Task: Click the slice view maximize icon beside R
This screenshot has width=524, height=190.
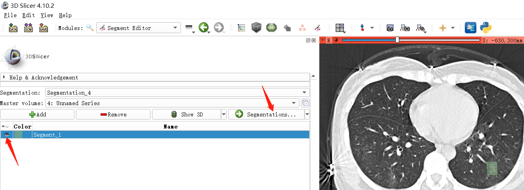Action: point(336,40)
